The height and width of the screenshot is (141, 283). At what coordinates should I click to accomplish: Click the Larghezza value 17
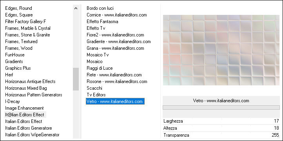tap(276, 121)
